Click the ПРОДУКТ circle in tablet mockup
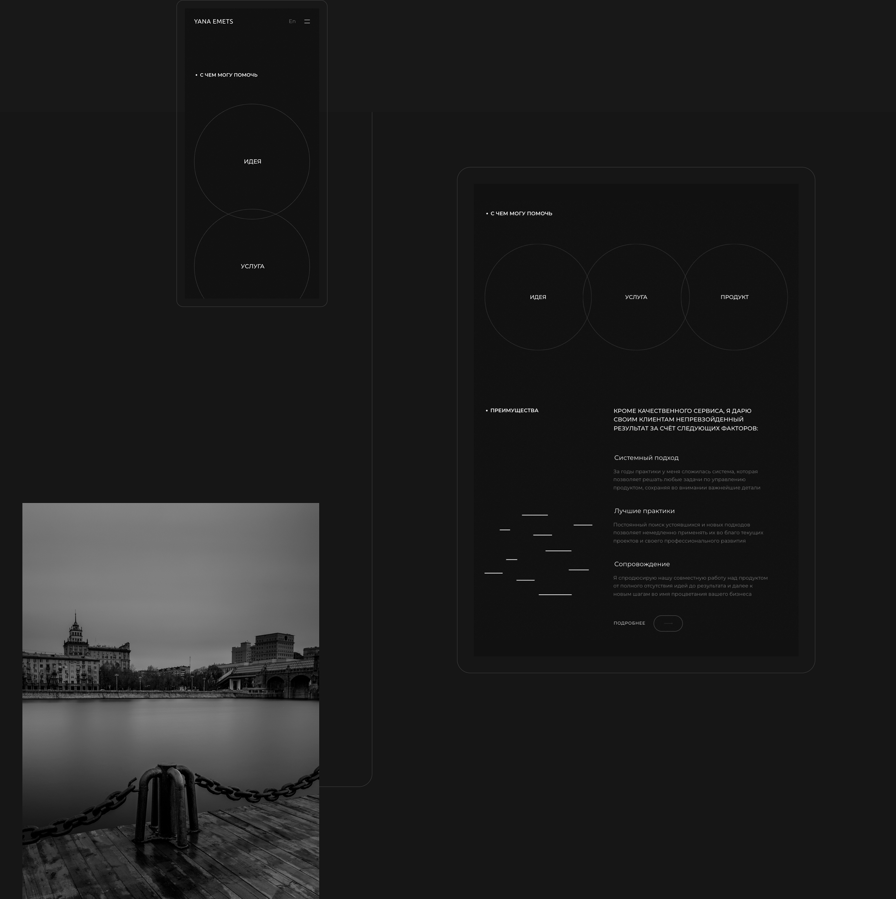896x899 pixels. pyautogui.click(x=734, y=297)
